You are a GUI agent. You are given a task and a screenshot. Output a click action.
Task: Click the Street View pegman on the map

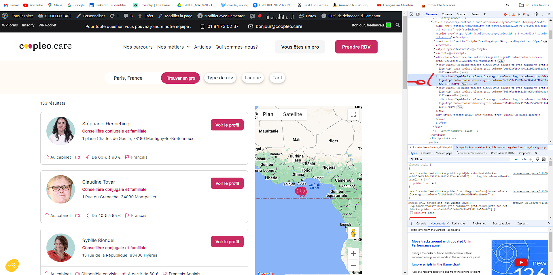point(353,233)
